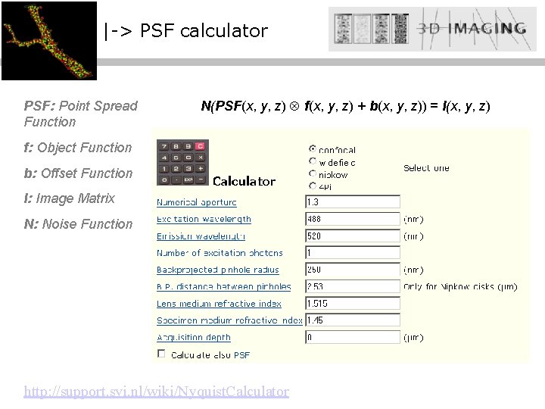Select the 4pi radio button
The height and width of the screenshot is (409, 545).
pos(313,186)
